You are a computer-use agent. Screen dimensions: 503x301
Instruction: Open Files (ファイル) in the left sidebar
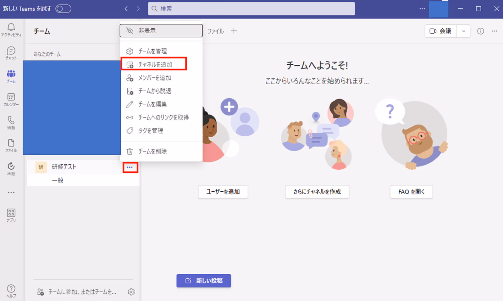pos(11,146)
